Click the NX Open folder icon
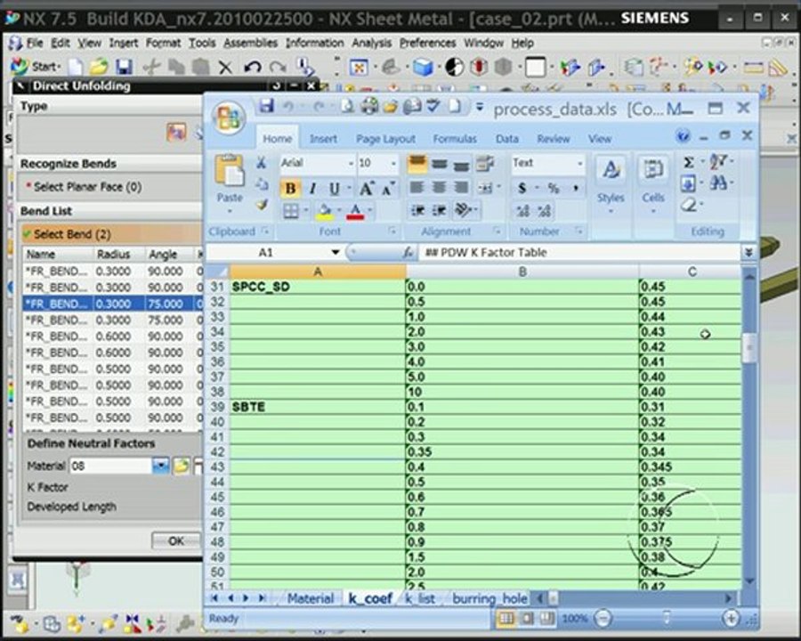Viewport: 801px width, 641px height. (x=99, y=67)
